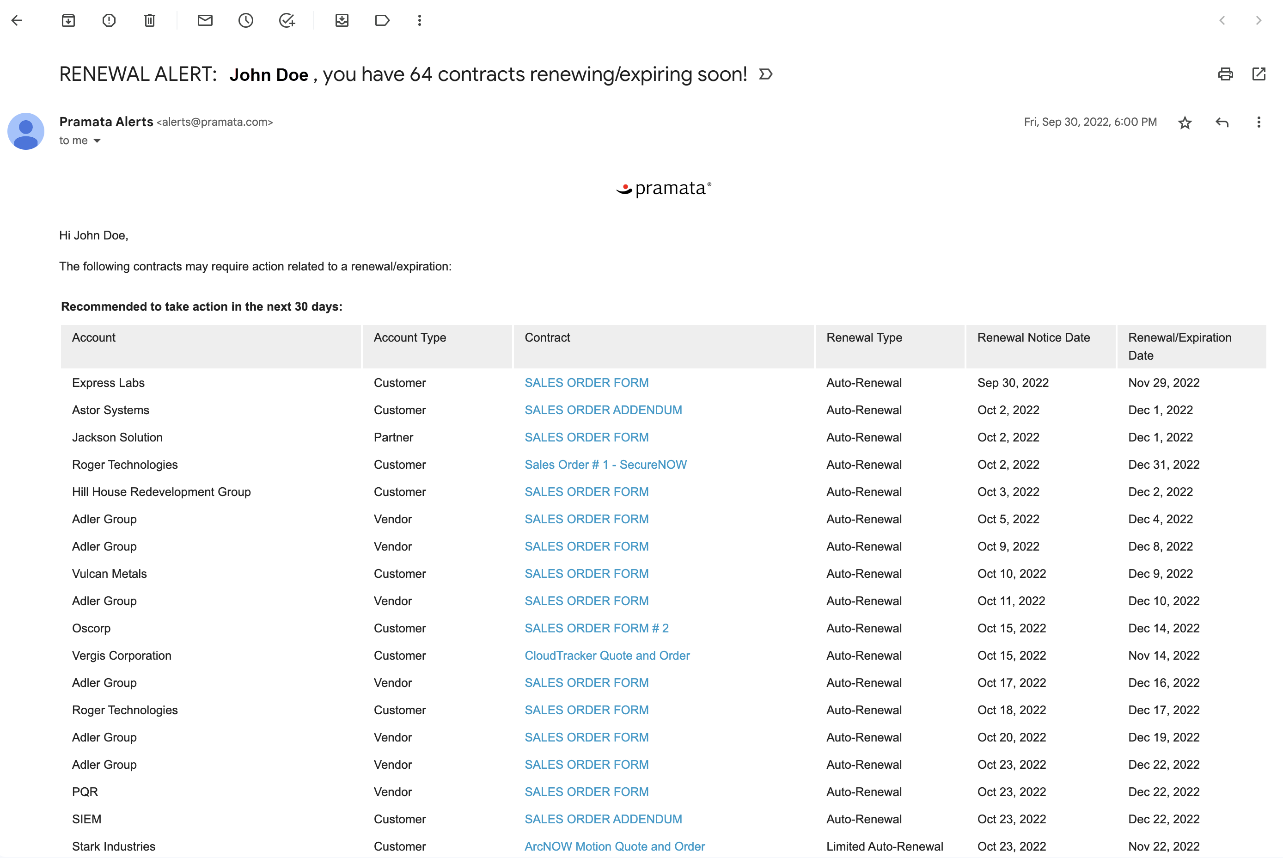Open Adler Group Oct 11 SALES ORDER FORM
Screen dimensions: 1283x858
click(587, 601)
